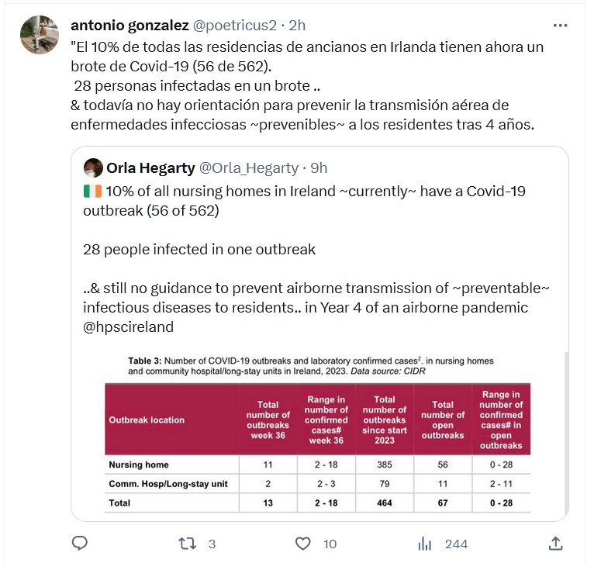Screen dimensions: 594x563
Task: Click the retweet arrows icon
Action: pos(187,543)
